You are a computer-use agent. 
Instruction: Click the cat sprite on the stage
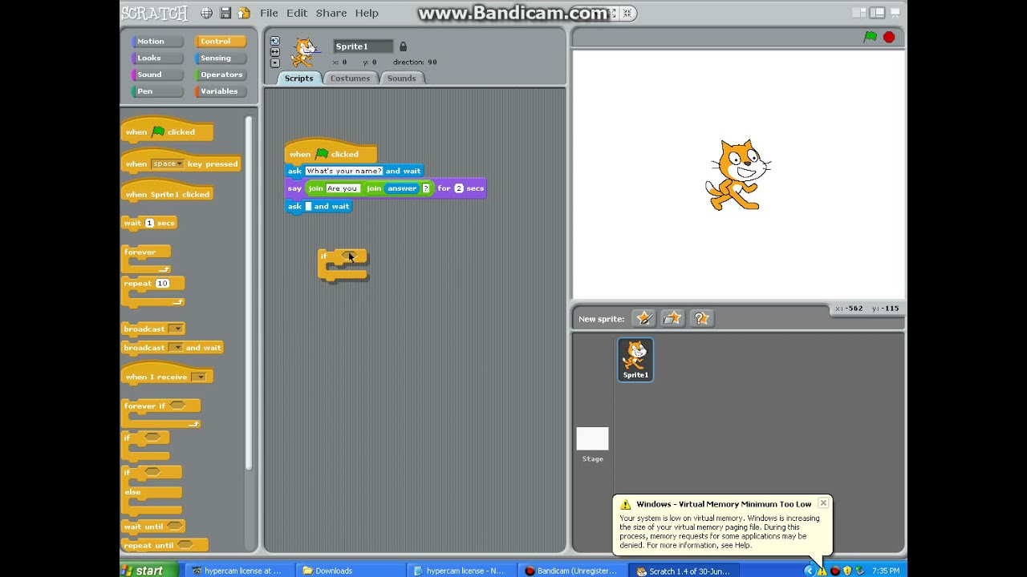738,175
